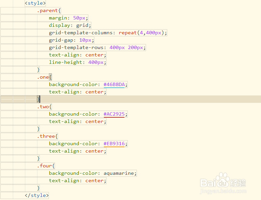The image size is (261, 200).
Task: Click the display: grid declaration
Action: [70, 26]
